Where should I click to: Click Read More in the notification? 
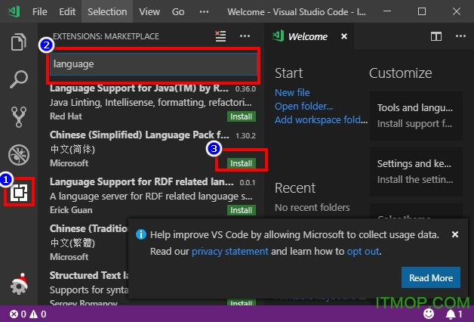pyautogui.click(x=431, y=277)
